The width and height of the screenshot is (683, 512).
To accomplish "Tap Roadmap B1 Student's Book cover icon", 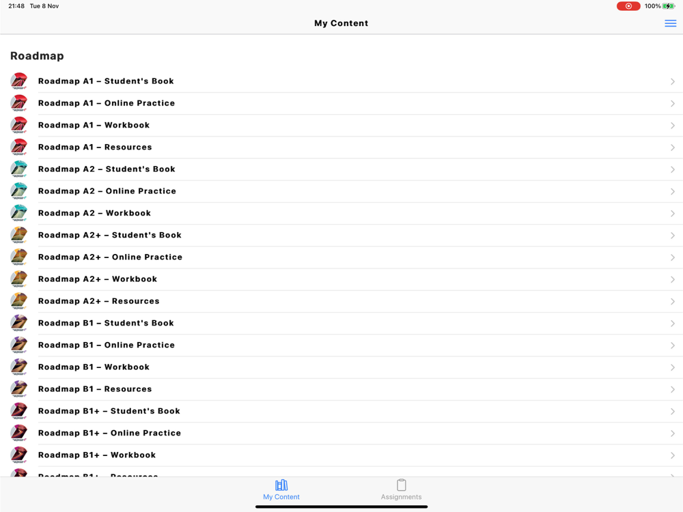I will [18, 323].
